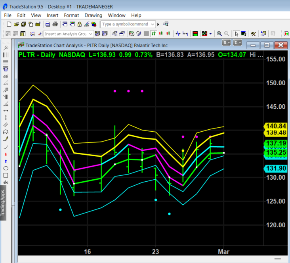Click the colored cubes icon
Screen dimensions: 290x263
tap(94, 24)
